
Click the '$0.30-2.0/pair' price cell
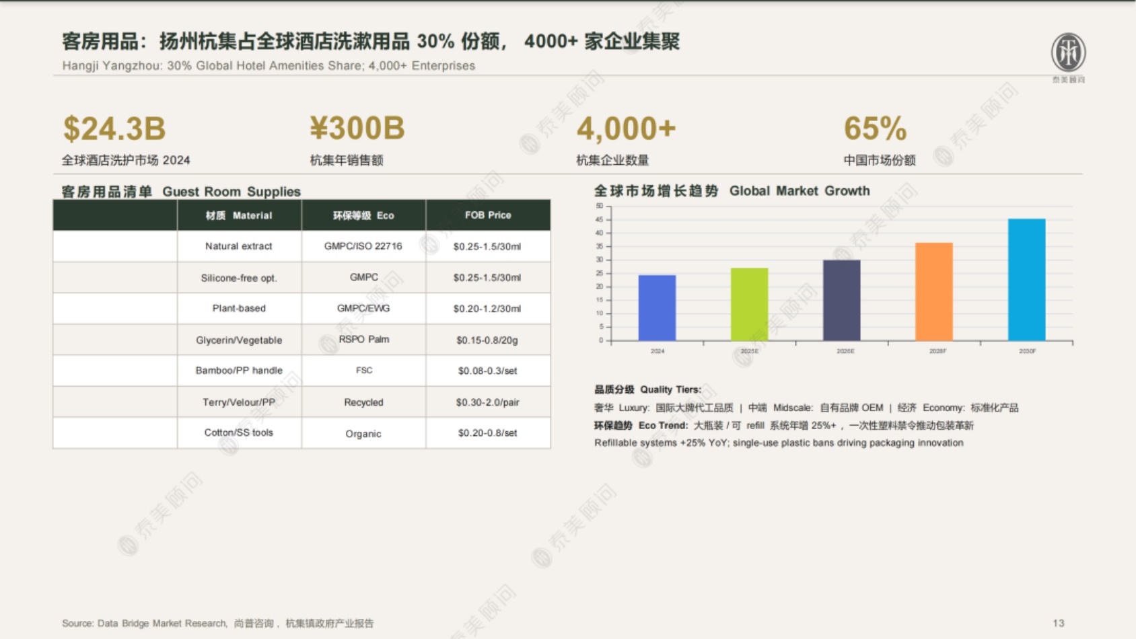pos(488,402)
